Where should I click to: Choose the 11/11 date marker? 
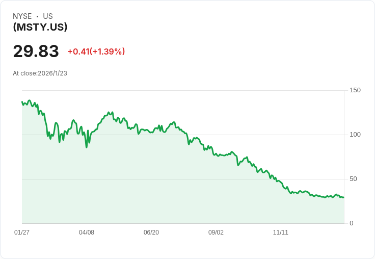pos(281,232)
